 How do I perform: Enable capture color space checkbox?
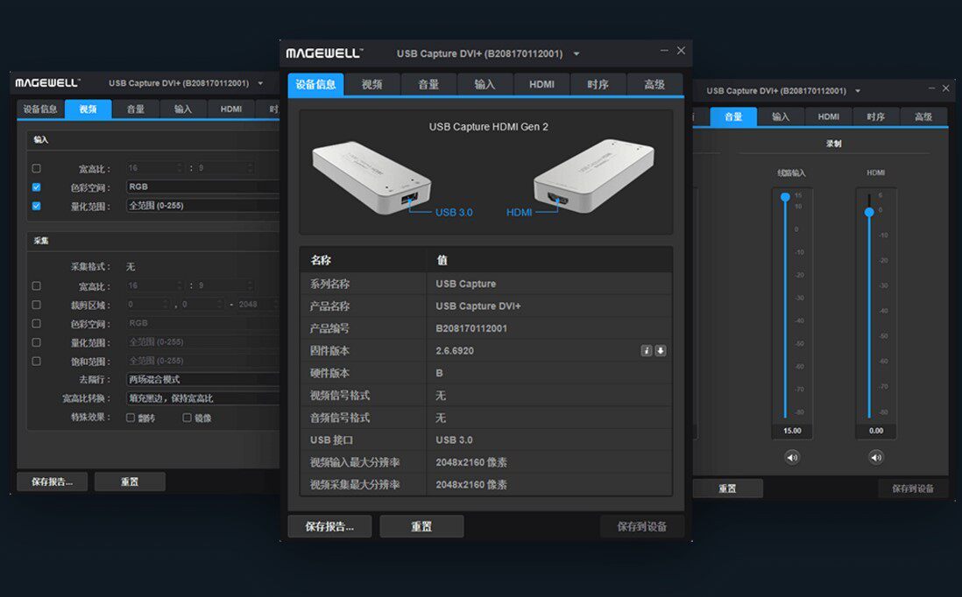(36, 323)
